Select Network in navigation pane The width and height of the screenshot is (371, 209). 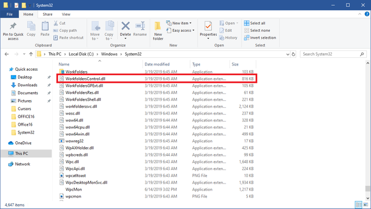(x=19, y=164)
